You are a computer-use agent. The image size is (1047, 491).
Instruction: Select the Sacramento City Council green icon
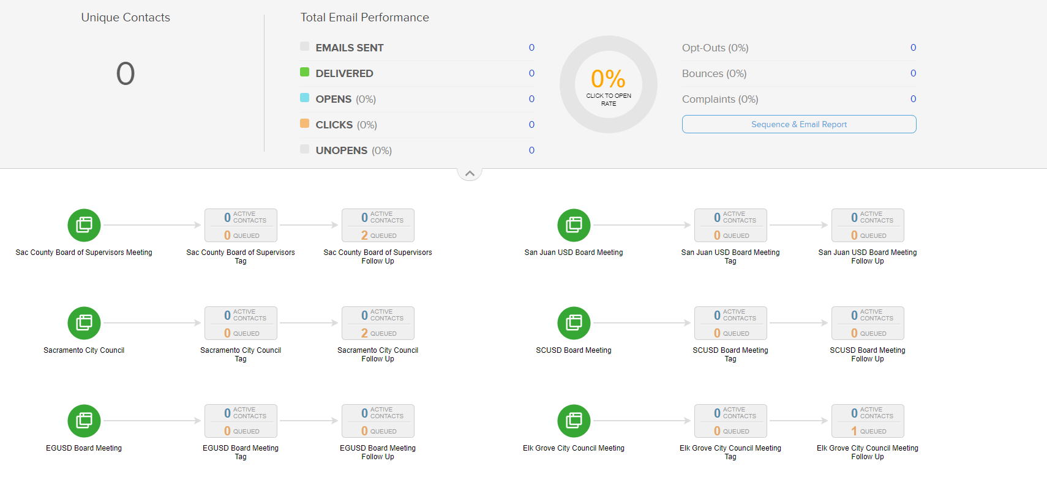point(84,323)
